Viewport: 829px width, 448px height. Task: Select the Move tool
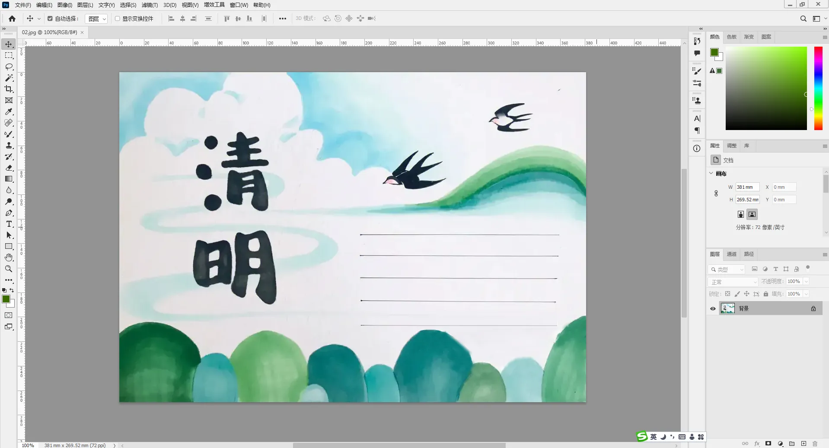click(x=9, y=44)
